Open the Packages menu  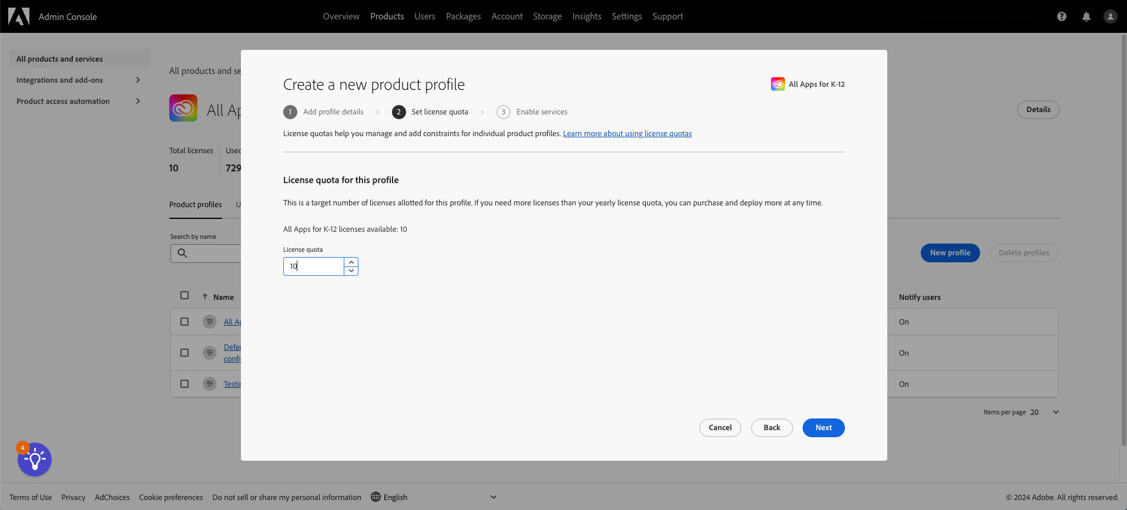[463, 16]
